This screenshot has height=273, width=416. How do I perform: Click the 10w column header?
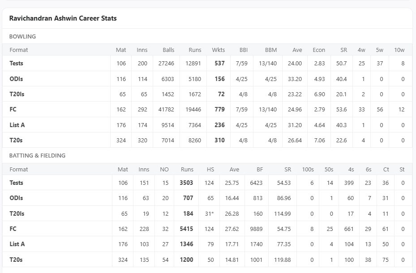(x=399, y=50)
